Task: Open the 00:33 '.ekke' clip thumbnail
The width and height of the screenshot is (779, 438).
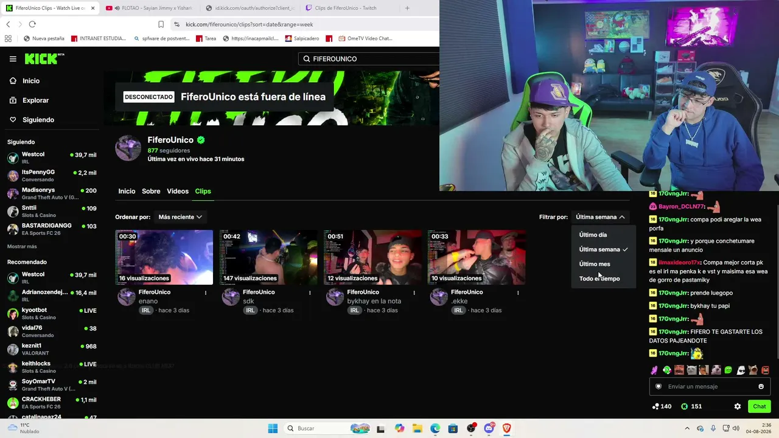Action: [477, 257]
